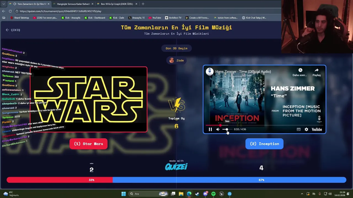Open Unreal Engine from the taskbar
Screen dimensions: 353x198
[221, 194]
